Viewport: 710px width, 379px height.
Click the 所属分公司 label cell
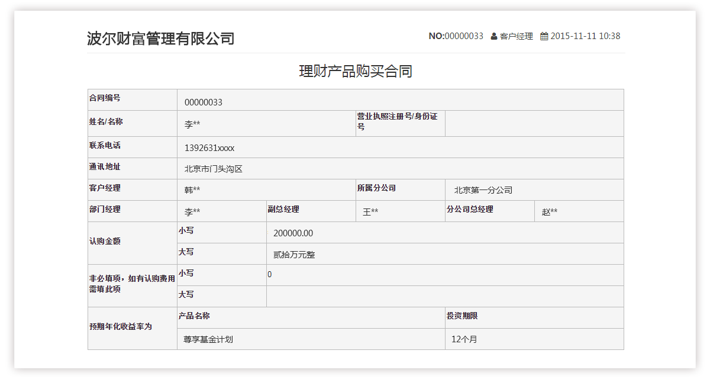401,190
